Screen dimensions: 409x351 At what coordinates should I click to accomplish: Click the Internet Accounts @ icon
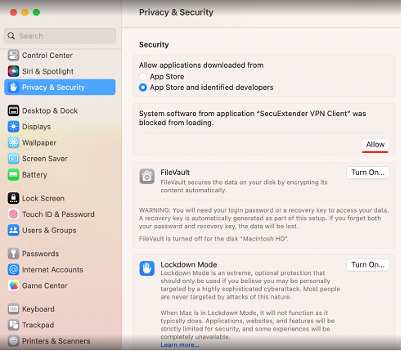click(x=13, y=269)
